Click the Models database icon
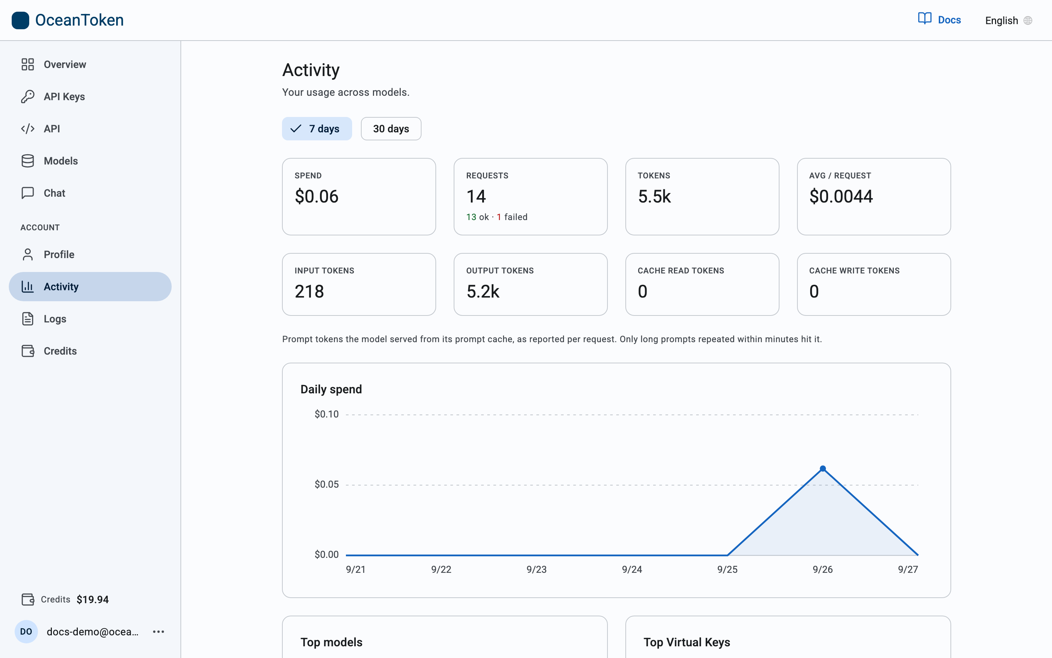 [28, 161]
